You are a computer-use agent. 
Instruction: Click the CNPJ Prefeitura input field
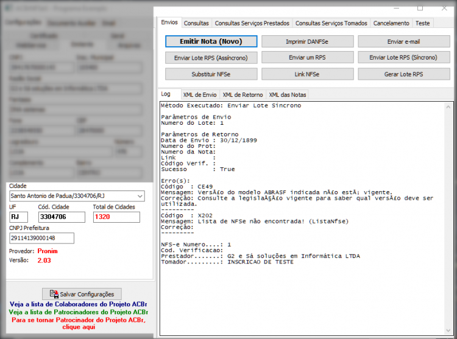tap(41, 238)
